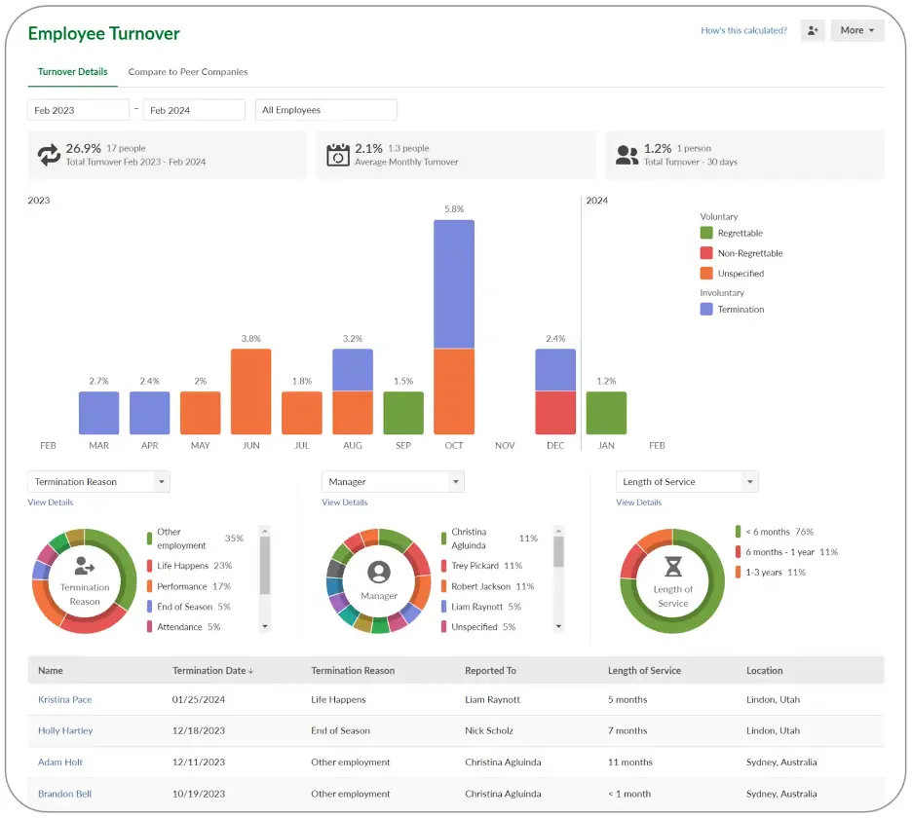Click the add-person icon near More button
The width and height of the screenshot is (912, 818).
pyautogui.click(x=813, y=30)
